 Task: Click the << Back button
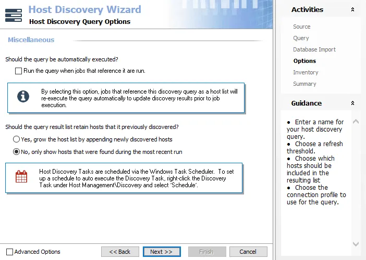pos(120,252)
